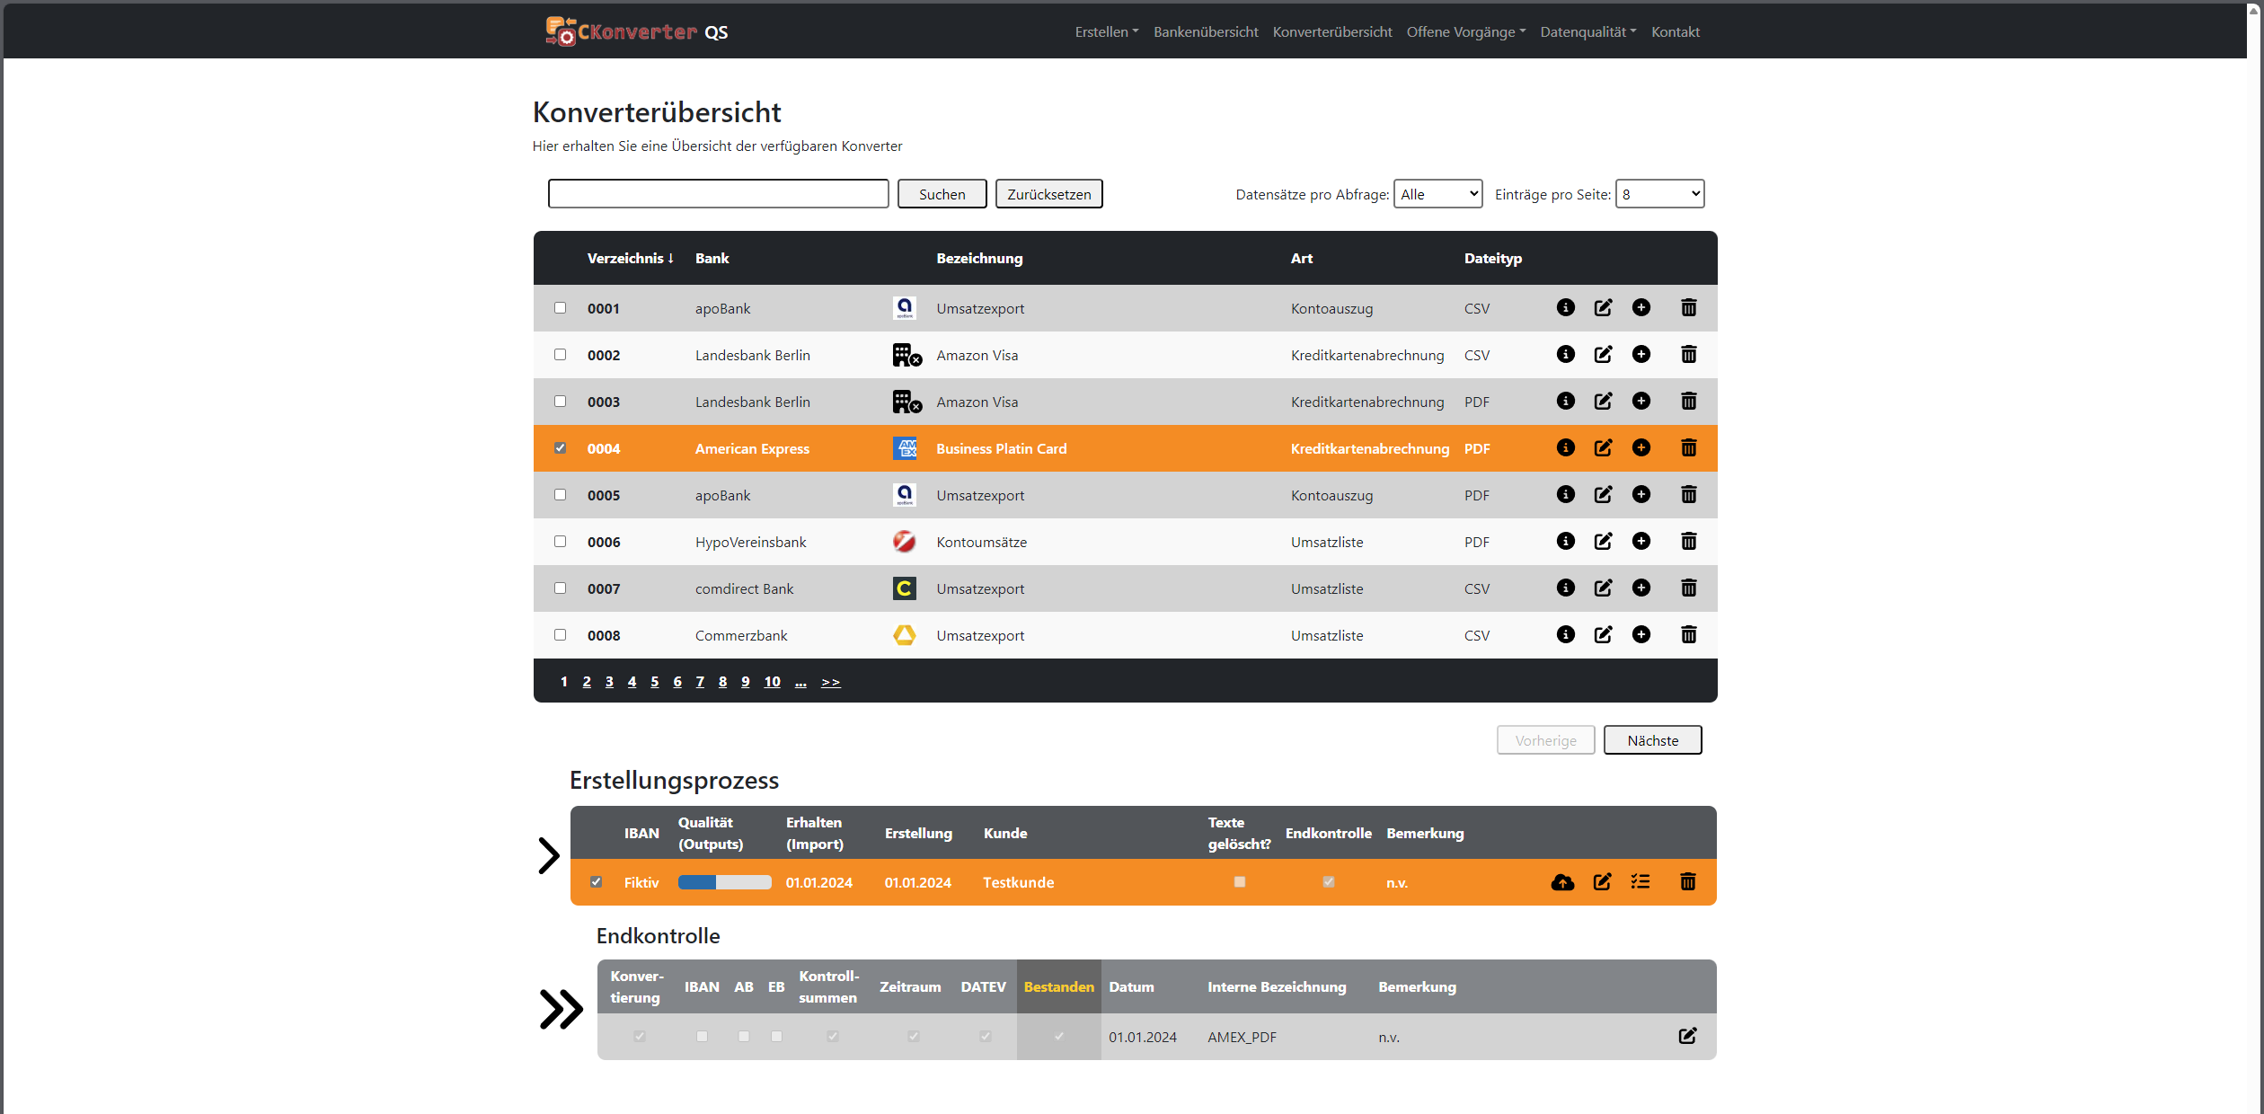Click cloud upload icon in Erstellungsprozess row

coord(1562,882)
